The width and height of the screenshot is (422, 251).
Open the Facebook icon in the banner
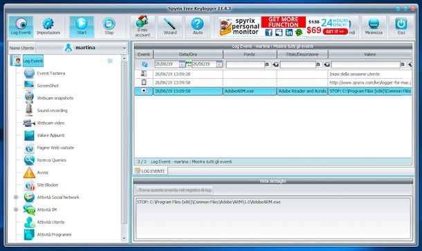(268, 32)
